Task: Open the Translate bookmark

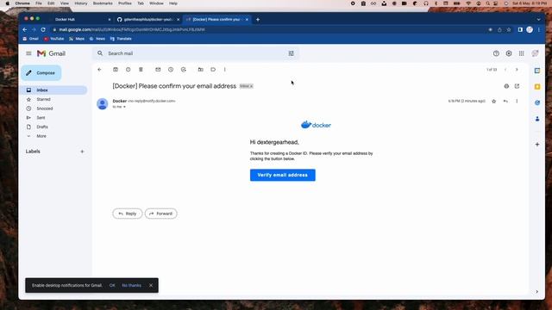Action: point(121,39)
